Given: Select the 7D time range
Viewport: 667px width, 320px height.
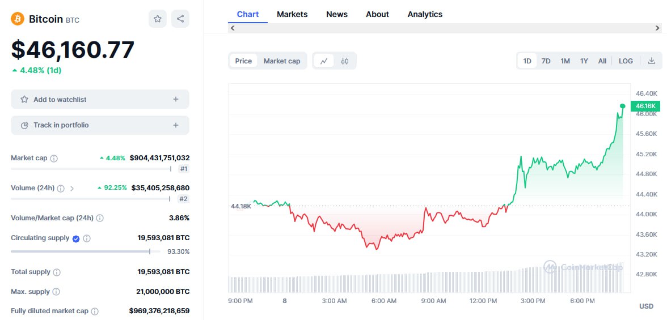Looking at the screenshot, I should [546, 61].
